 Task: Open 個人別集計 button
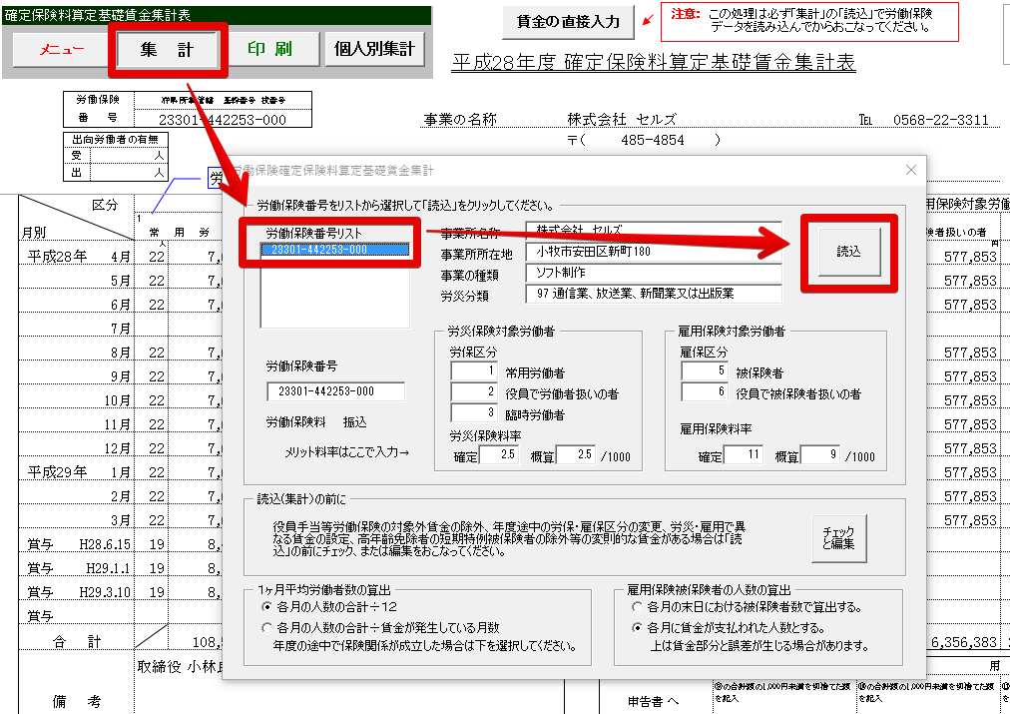point(374,50)
